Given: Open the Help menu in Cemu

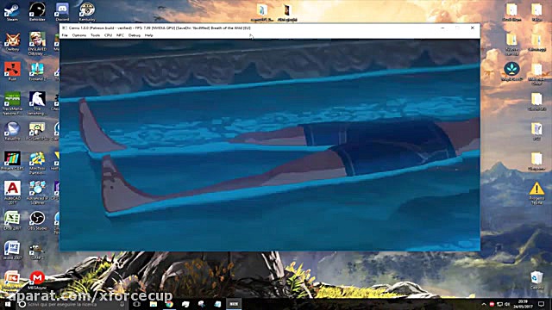Looking at the screenshot, I should click(149, 35).
